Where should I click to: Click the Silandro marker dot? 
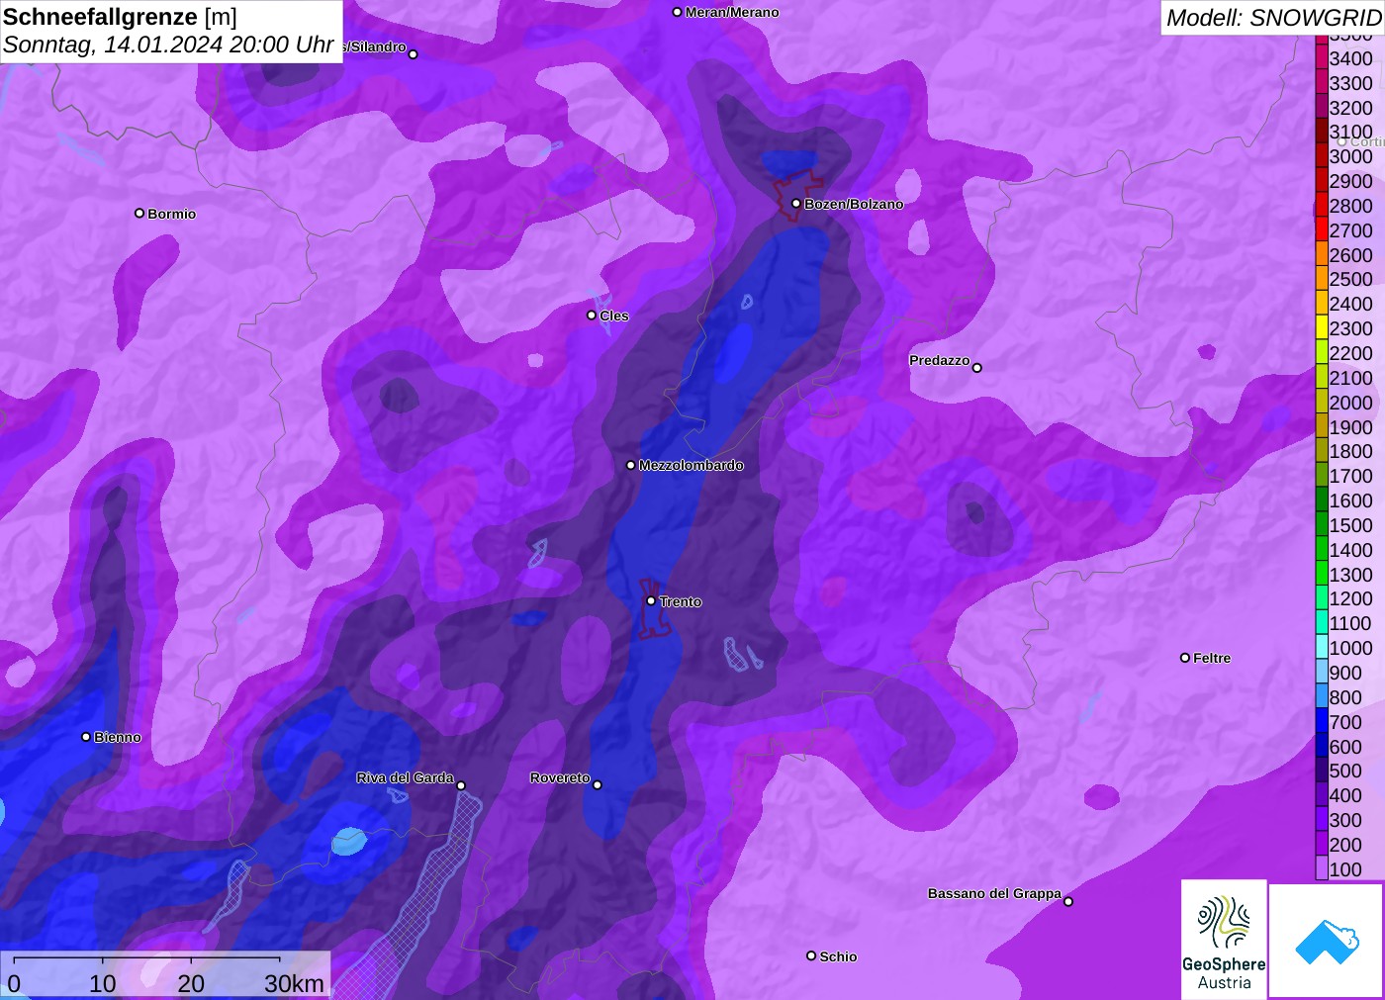coord(414,54)
